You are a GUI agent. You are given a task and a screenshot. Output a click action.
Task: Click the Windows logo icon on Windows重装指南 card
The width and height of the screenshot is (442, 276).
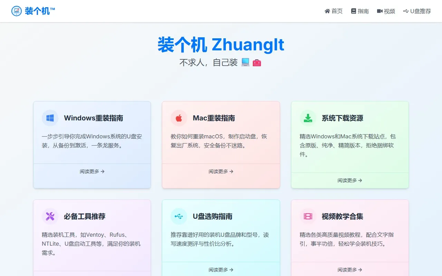[x=50, y=118]
